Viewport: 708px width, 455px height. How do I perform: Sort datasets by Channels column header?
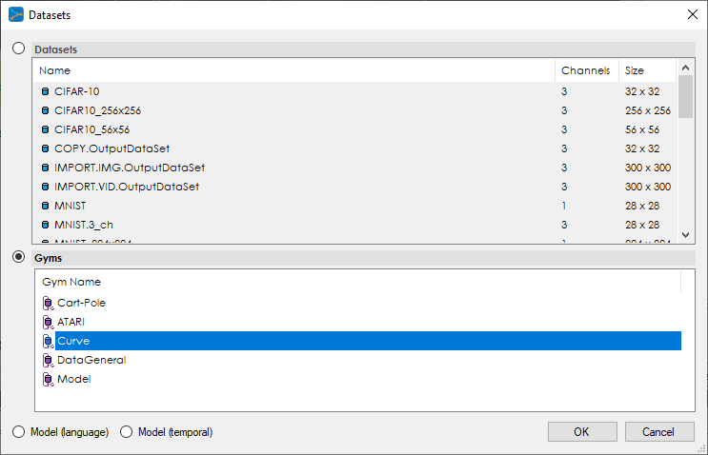coord(585,70)
